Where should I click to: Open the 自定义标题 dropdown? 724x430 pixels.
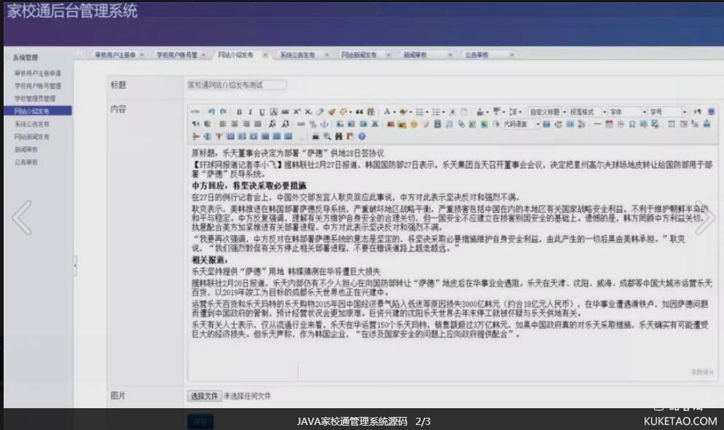(547, 112)
